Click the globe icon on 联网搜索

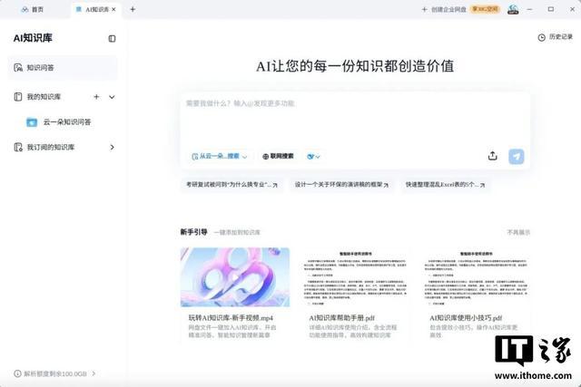(265, 157)
